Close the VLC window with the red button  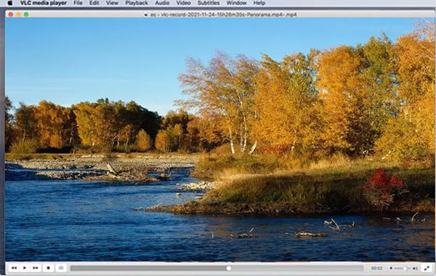point(11,15)
